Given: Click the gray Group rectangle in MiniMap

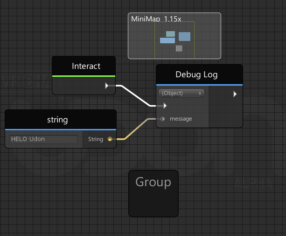Looking at the screenshot, I should (x=179, y=48).
